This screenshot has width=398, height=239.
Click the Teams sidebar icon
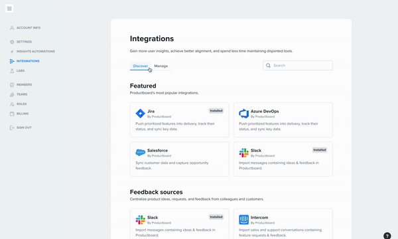tap(12, 94)
